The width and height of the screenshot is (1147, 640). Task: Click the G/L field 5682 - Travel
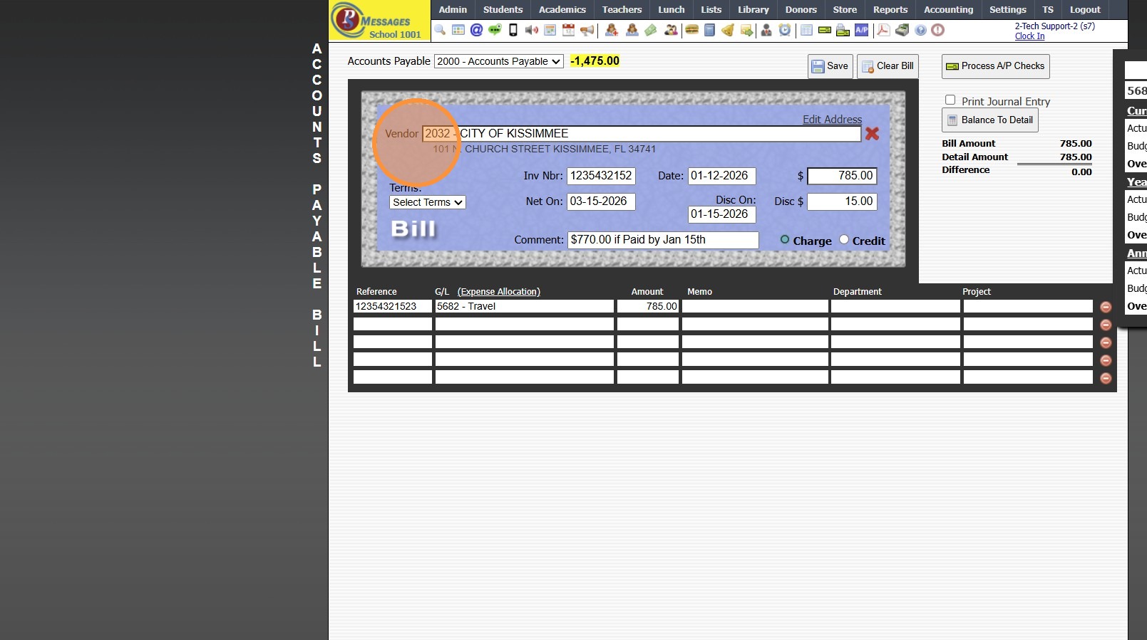(525, 306)
